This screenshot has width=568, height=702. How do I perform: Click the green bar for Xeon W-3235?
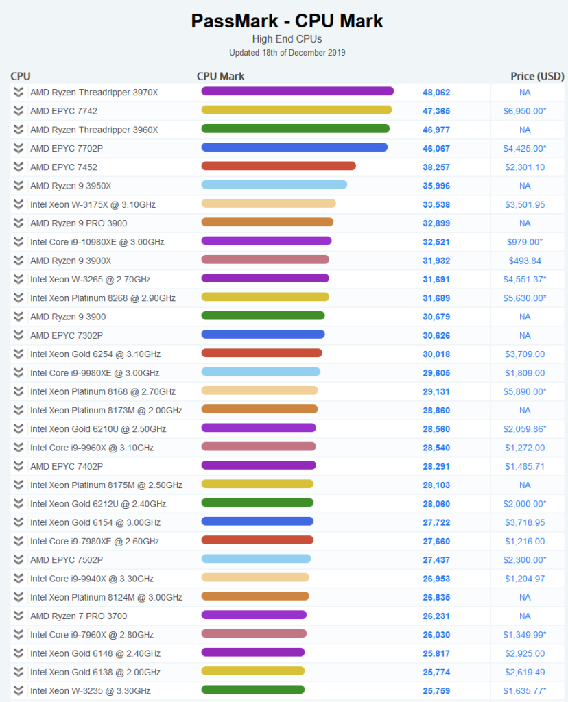pyautogui.click(x=253, y=690)
